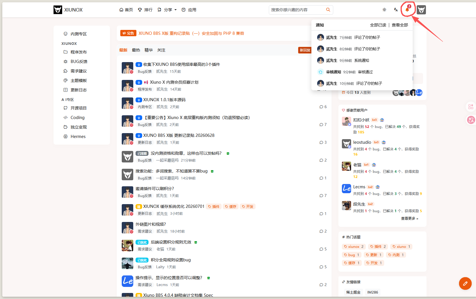The image size is (476, 299).
Task: Click the language translate icon
Action: click(x=396, y=10)
